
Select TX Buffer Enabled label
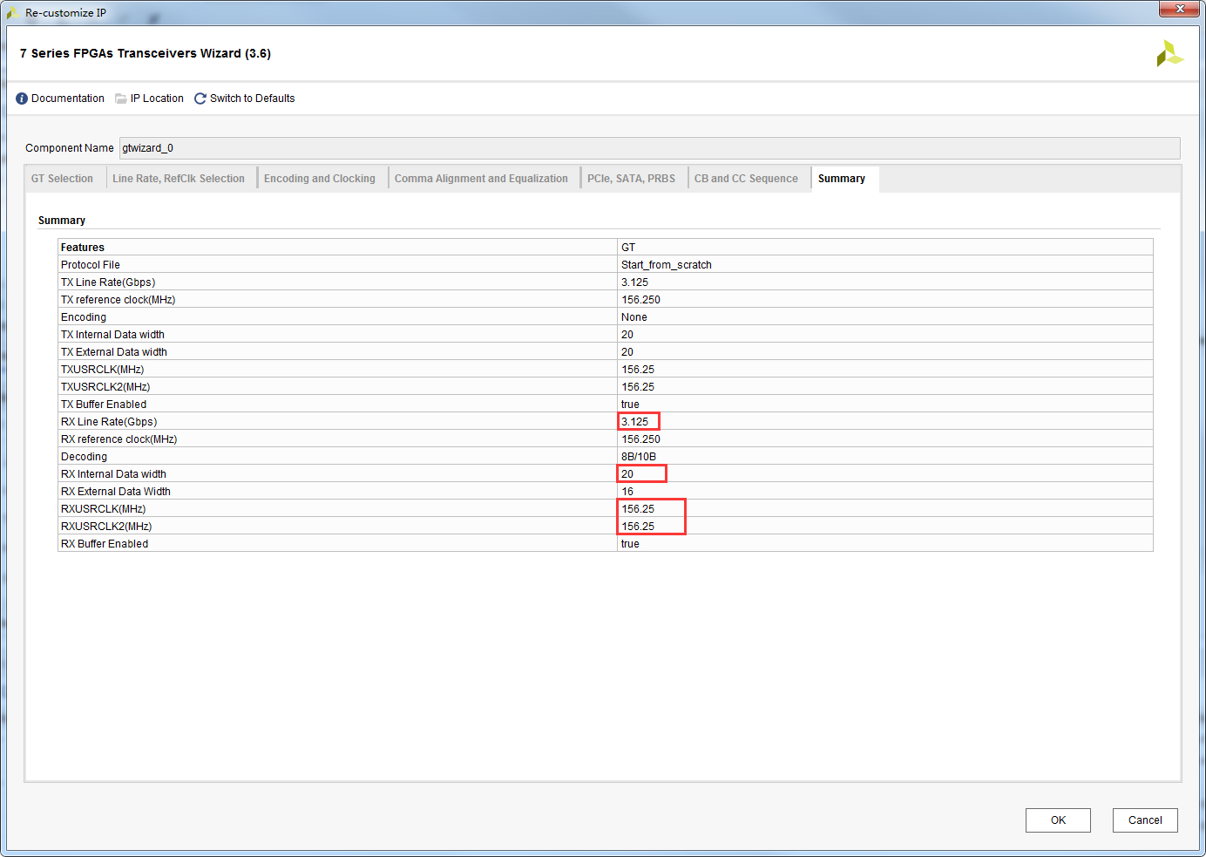[x=104, y=405]
